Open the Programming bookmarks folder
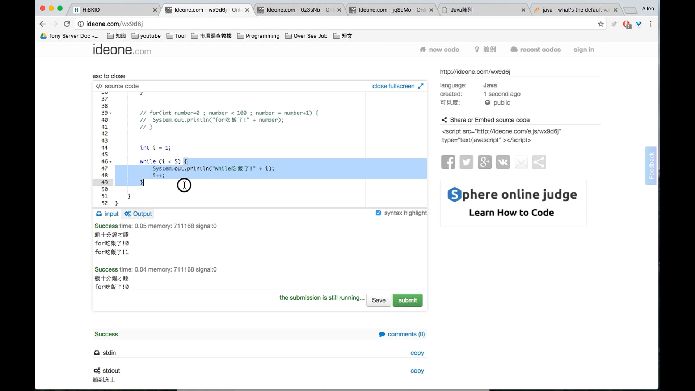 (258, 36)
